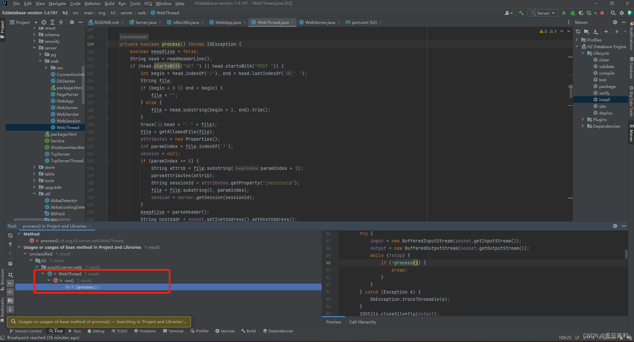The height and width of the screenshot is (342, 634).
Task: Rerun the find usages search
Action: point(10,235)
